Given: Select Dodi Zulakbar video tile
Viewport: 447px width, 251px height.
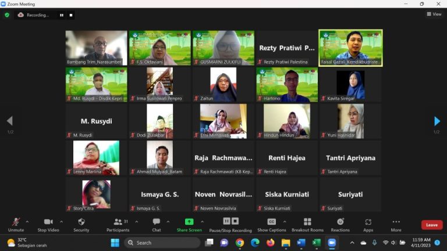Looking at the screenshot, I should click(160, 121).
